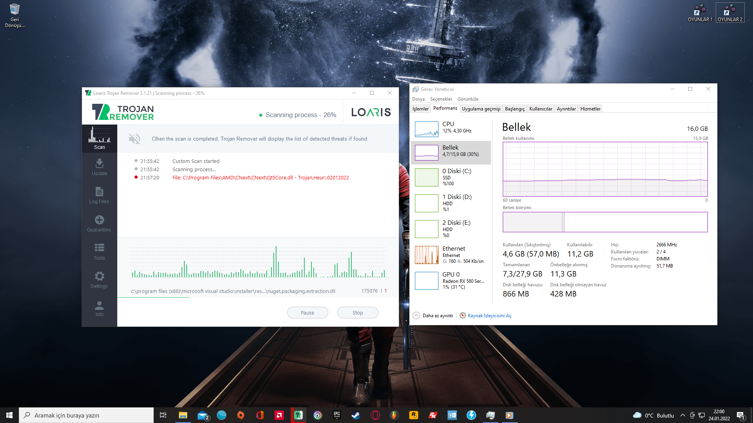Switch to the İşlemler tab
Image resolution: width=753 pixels, height=423 pixels.
pos(420,109)
